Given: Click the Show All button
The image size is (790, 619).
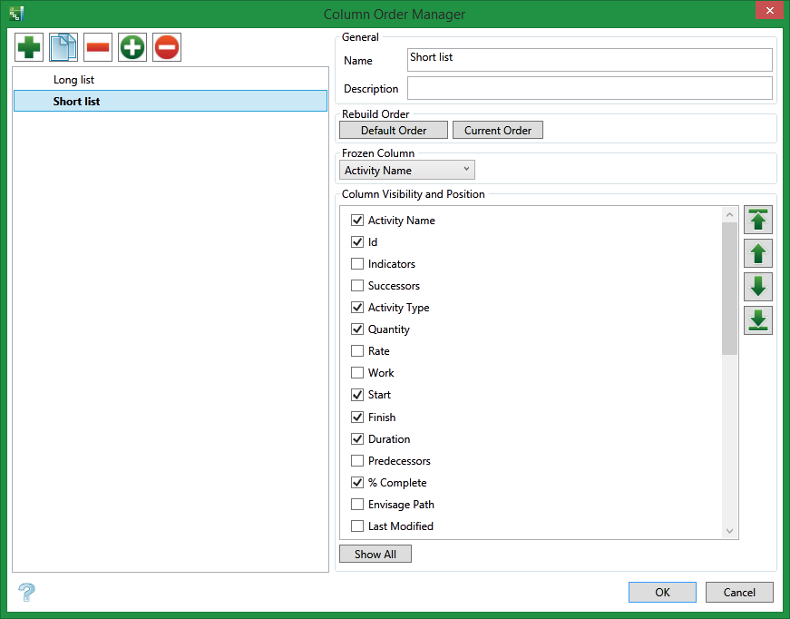Looking at the screenshot, I should [x=375, y=554].
